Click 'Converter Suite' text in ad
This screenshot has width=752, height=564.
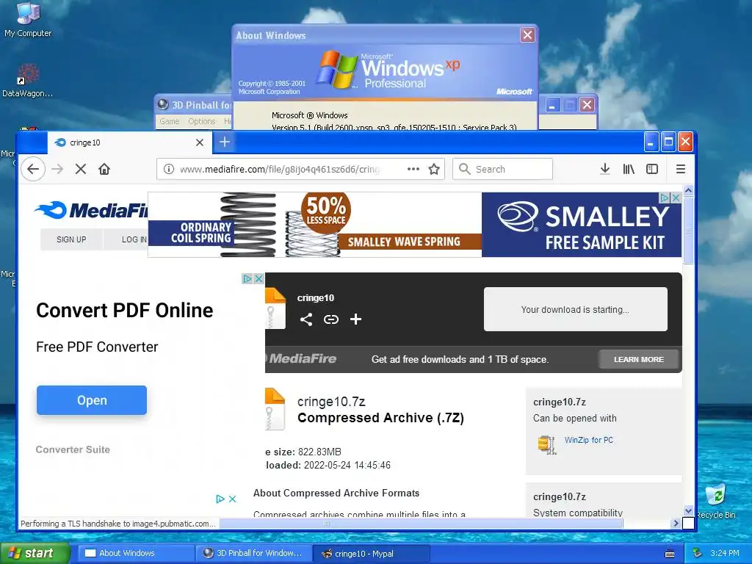[73, 449]
